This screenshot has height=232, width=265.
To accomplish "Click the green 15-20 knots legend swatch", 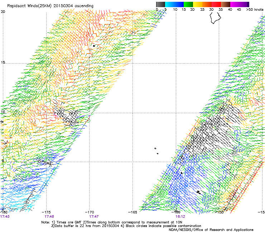I will click(188, 4).
